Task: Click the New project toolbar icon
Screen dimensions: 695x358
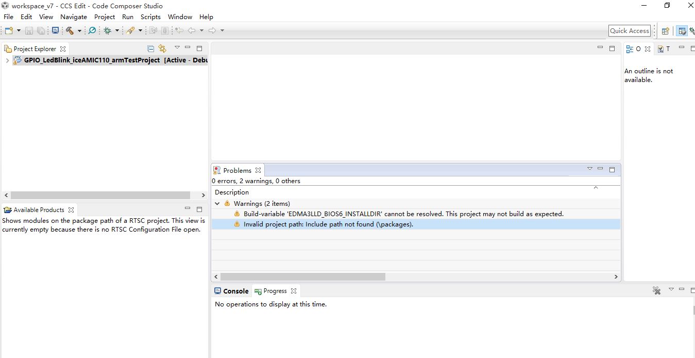Action: 9,30
